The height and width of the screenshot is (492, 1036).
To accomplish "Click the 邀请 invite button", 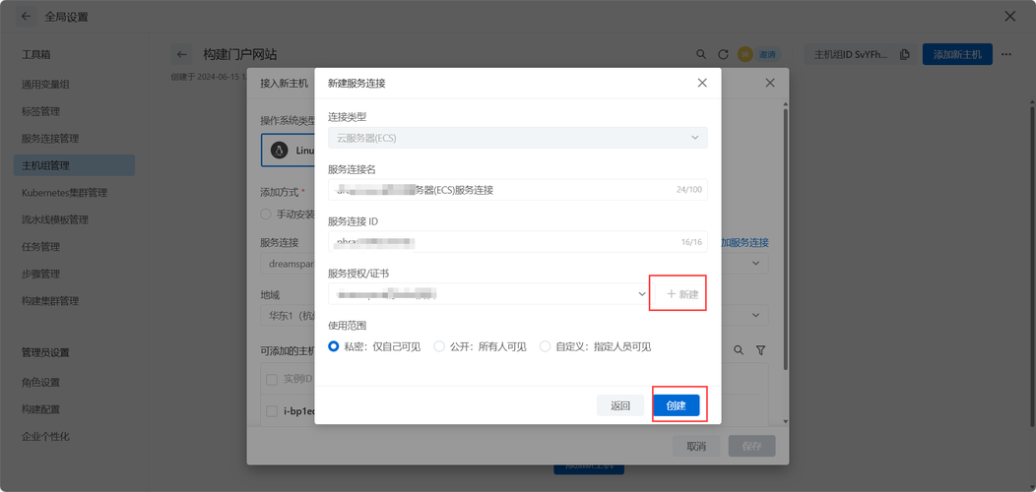I will point(768,54).
